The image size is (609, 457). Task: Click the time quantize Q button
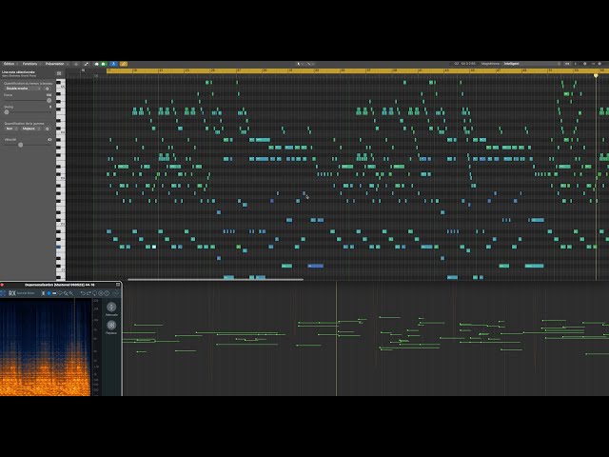coord(47,89)
